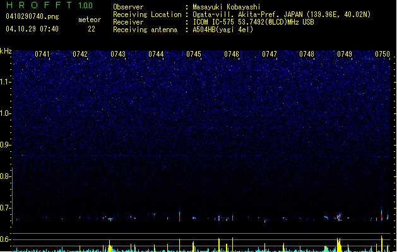Click the 0742 time marker

point(80,54)
